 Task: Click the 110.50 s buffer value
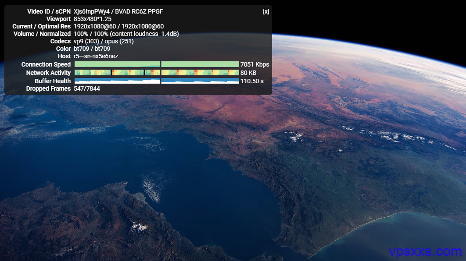252,81
